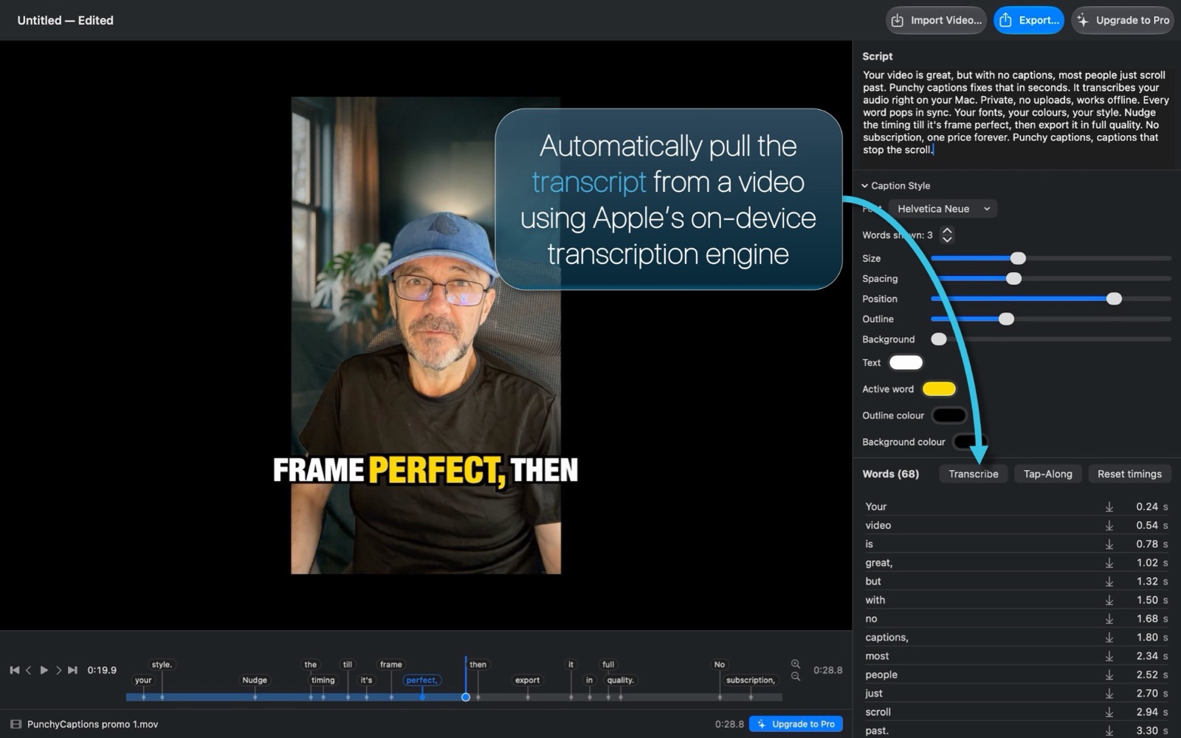Adjust the Position slider
The width and height of the screenshot is (1181, 738).
tap(1114, 299)
